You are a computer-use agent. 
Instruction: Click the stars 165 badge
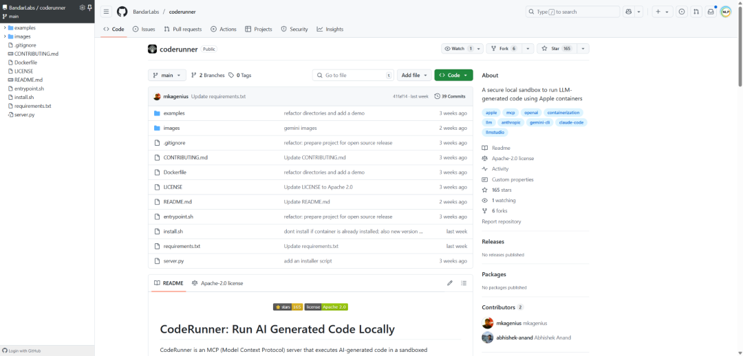(x=288, y=307)
